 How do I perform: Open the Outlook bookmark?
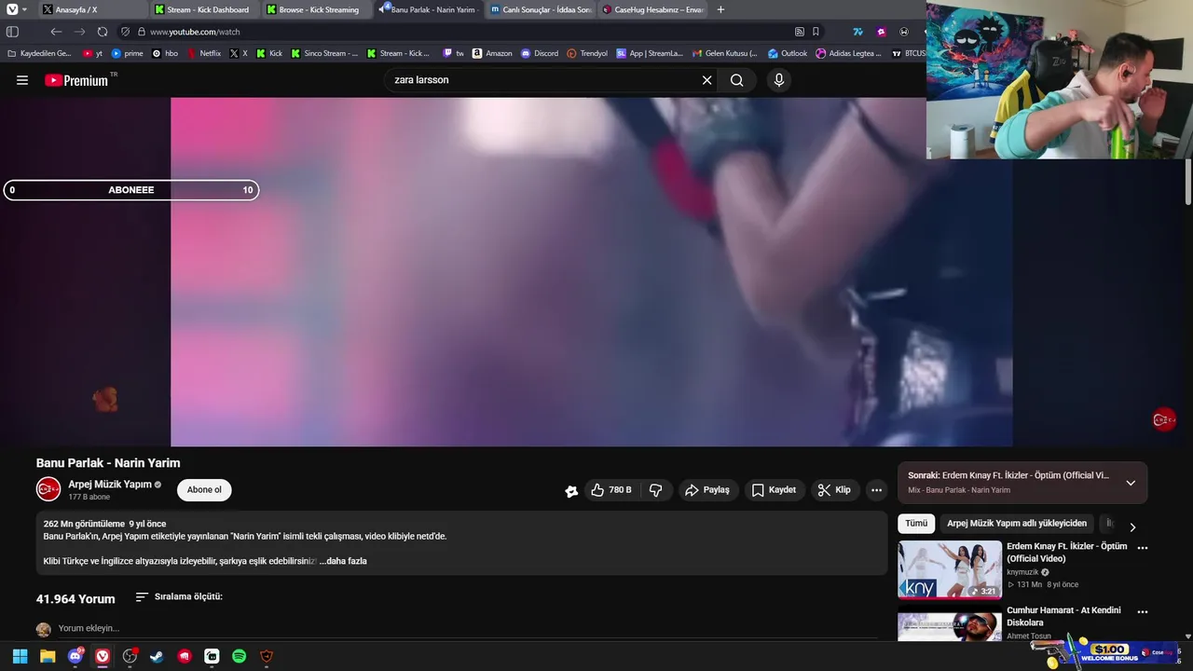tap(788, 53)
